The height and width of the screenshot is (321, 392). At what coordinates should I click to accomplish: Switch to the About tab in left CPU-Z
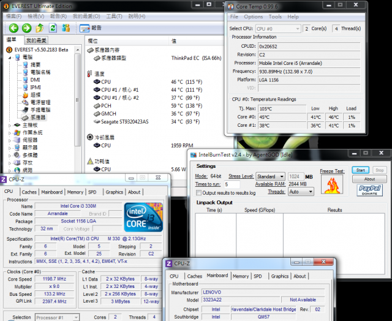point(134,192)
